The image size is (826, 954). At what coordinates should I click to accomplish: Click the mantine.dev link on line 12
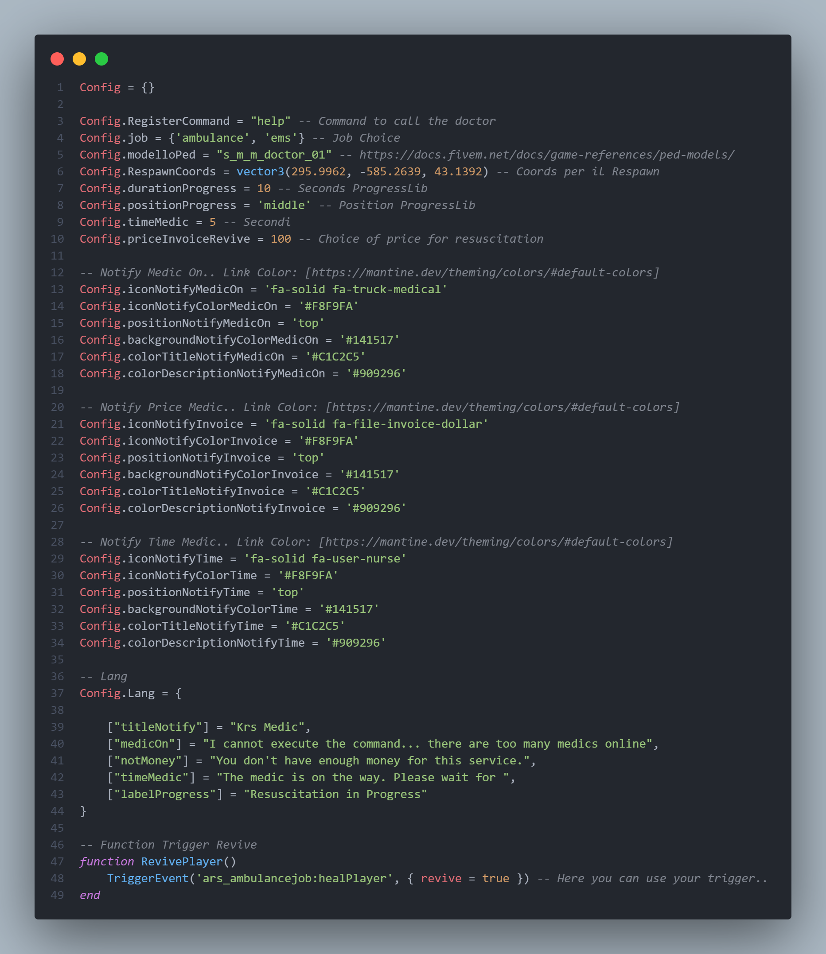(482, 273)
